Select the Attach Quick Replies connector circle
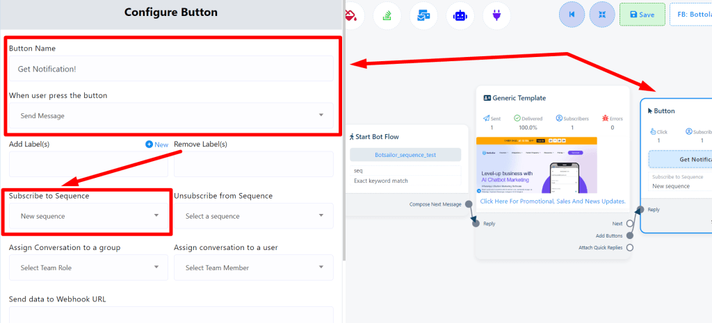The height and width of the screenshot is (323, 712). click(x=629, y=247)
